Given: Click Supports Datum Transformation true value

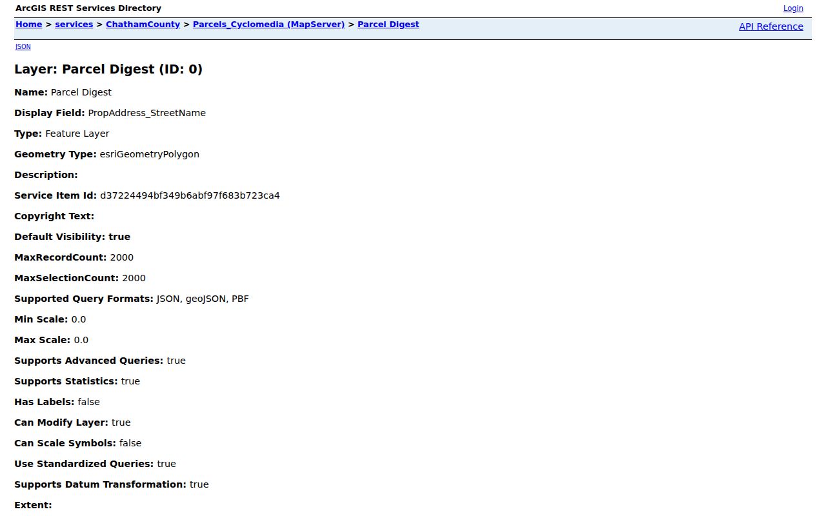Looking at the screenshot, I should click(199, 484).
